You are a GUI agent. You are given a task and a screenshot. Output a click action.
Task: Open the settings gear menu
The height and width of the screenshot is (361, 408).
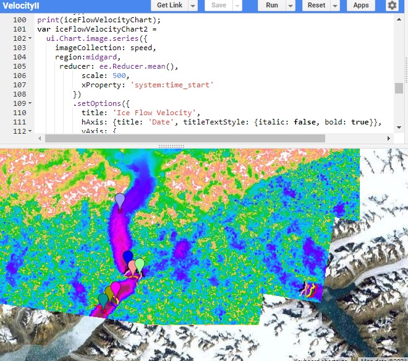pos(392,6)
